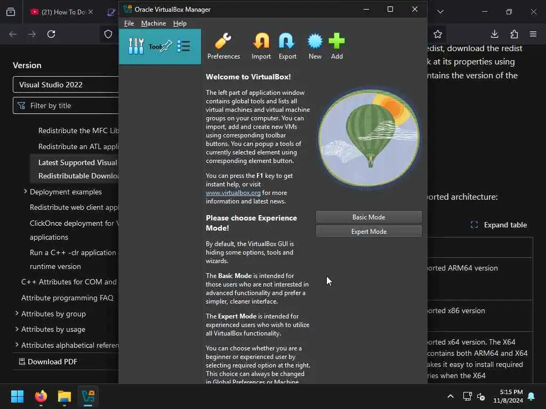Open the Firefox extensions icon
The image size is (546, 409).
coord(514,34)
